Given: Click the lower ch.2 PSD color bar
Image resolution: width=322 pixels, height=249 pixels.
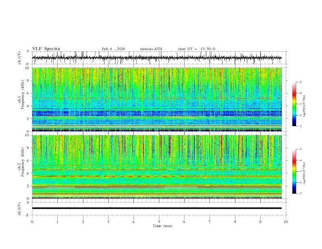Looking at the screenshot, I should click(294, 171).
